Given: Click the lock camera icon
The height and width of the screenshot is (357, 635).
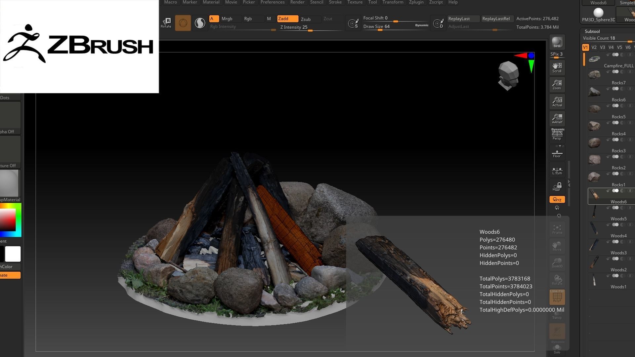Looking at the screenshot, I should click(x=557, y=186).
